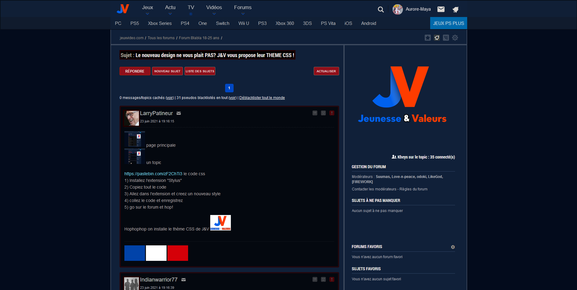Select the Xbox Series platform tab
The image size is (577, 290).
coord(160,23)
